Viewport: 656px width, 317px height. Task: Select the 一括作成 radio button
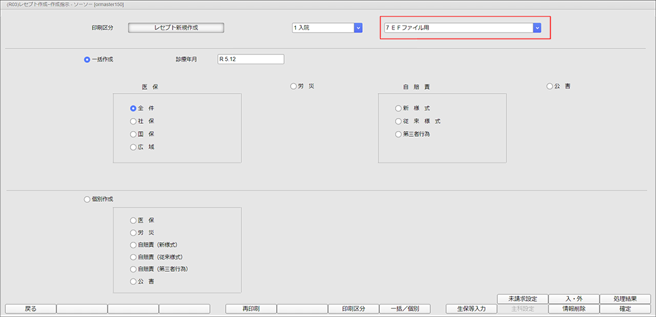coord(87,60)
